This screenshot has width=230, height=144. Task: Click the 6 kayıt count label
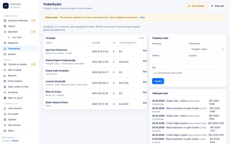tap(142, 38)
